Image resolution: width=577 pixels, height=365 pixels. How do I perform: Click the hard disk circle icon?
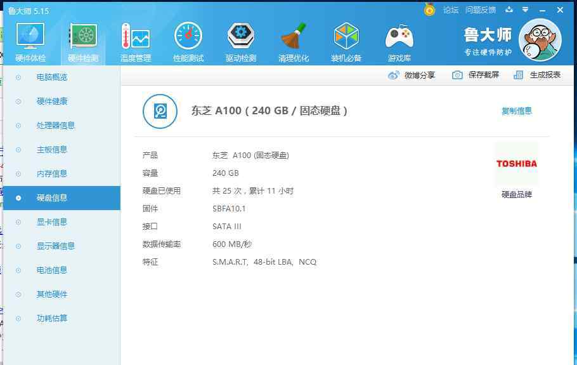pos(160,111)
